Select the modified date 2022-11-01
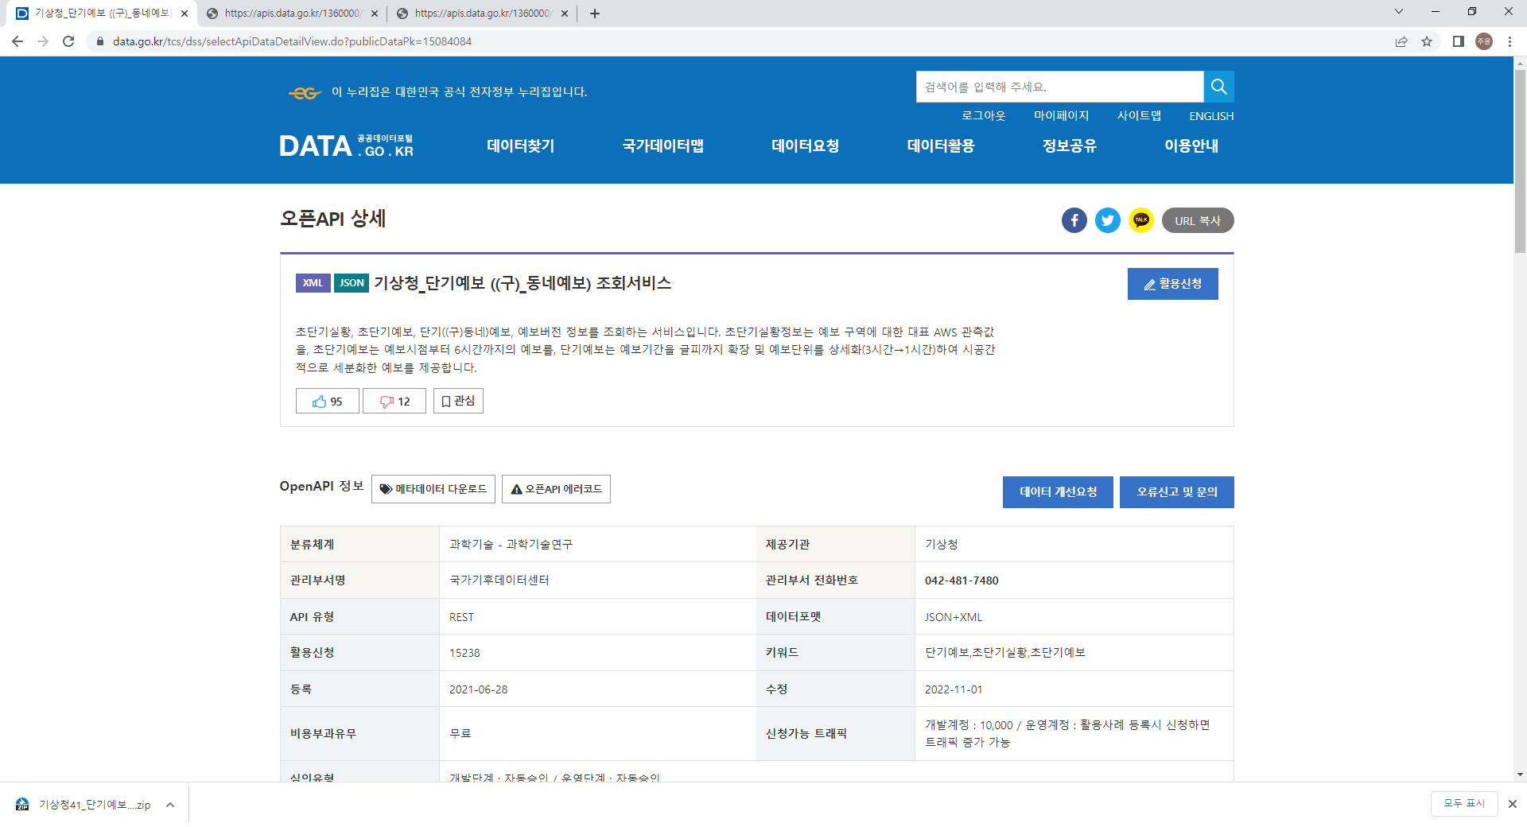 [x=954, y=689]
